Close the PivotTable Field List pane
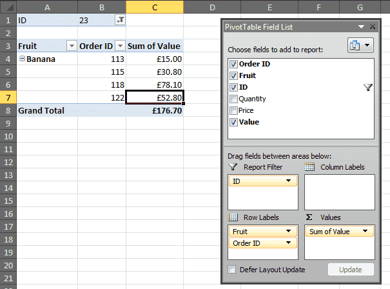The image size is (390, 289). (x=373, y=27)
